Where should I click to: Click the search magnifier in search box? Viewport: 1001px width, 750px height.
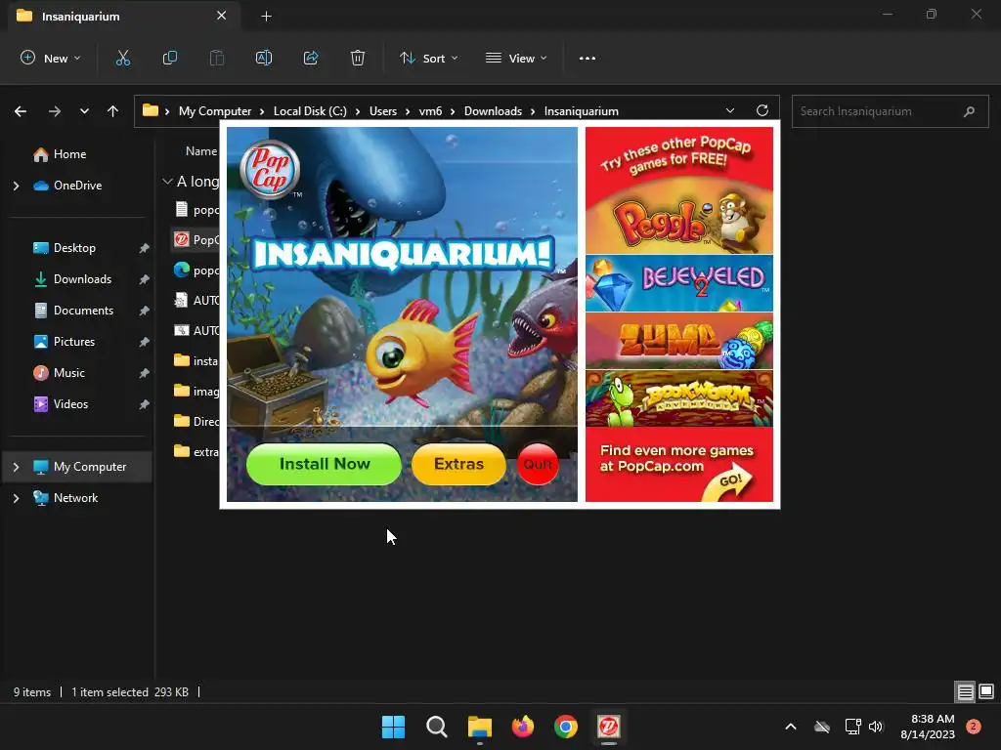coord(969,111)
